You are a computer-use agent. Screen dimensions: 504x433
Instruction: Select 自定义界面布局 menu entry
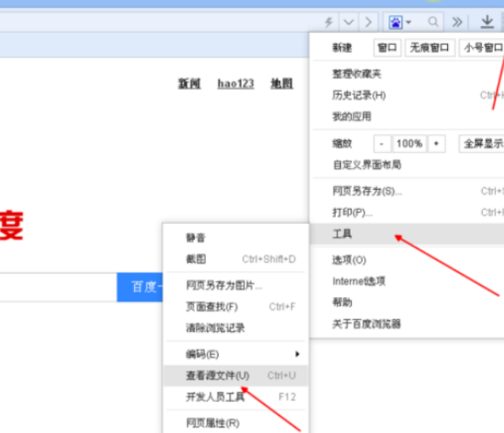pos(409,165)
